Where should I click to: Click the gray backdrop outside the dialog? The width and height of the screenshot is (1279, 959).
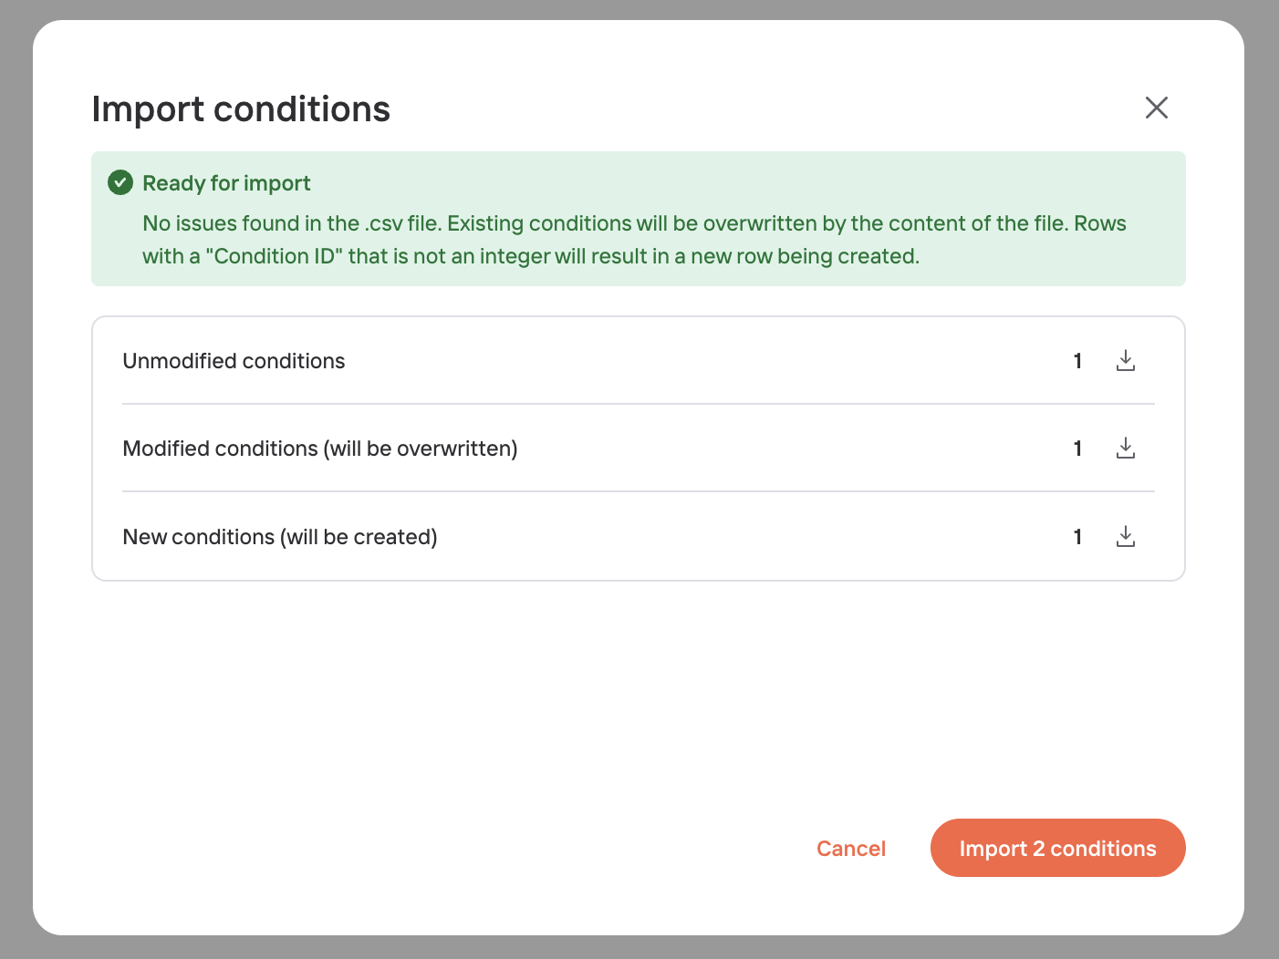[x=16, y=456]
